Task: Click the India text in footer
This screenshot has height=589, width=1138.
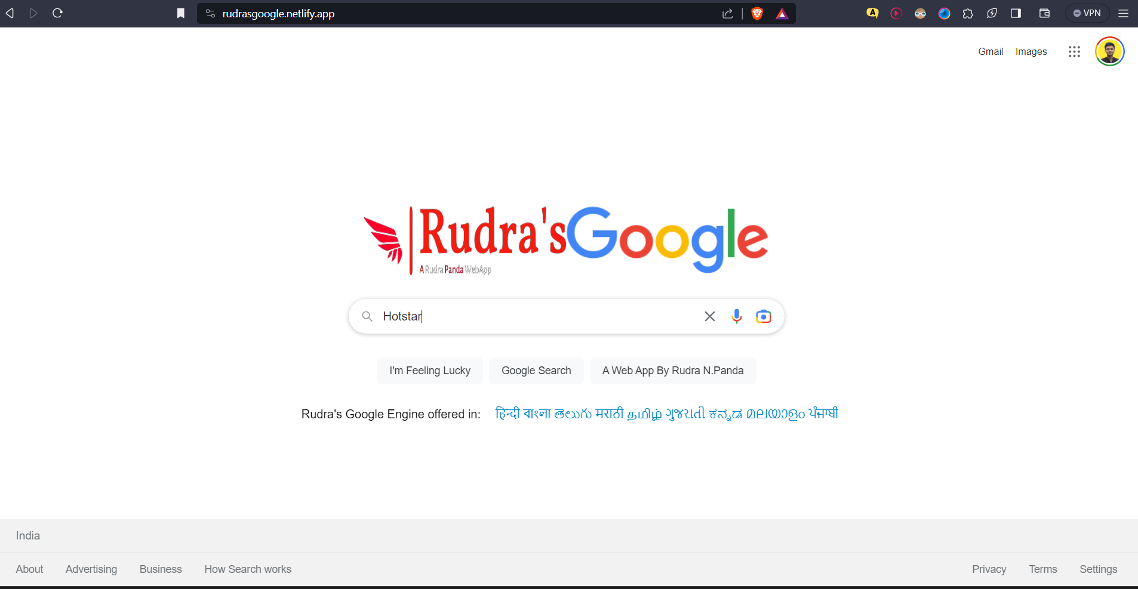Action: coord(28,536)
